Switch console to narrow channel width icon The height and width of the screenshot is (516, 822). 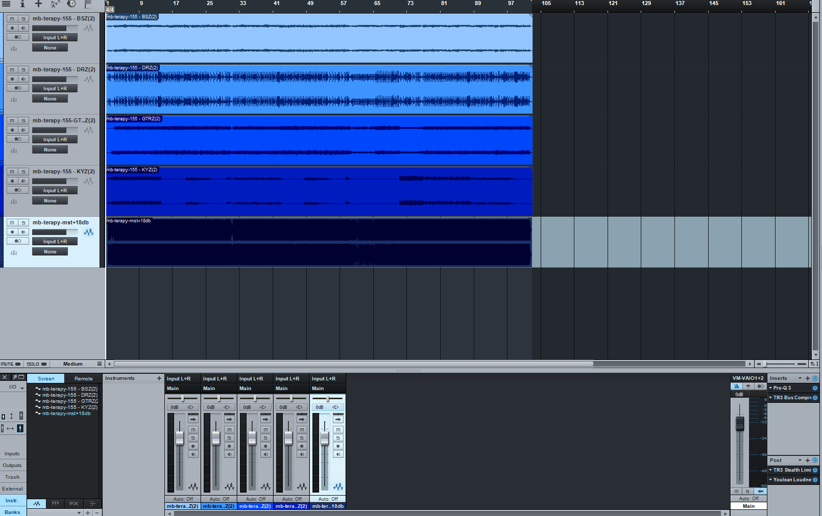(3, 428)
